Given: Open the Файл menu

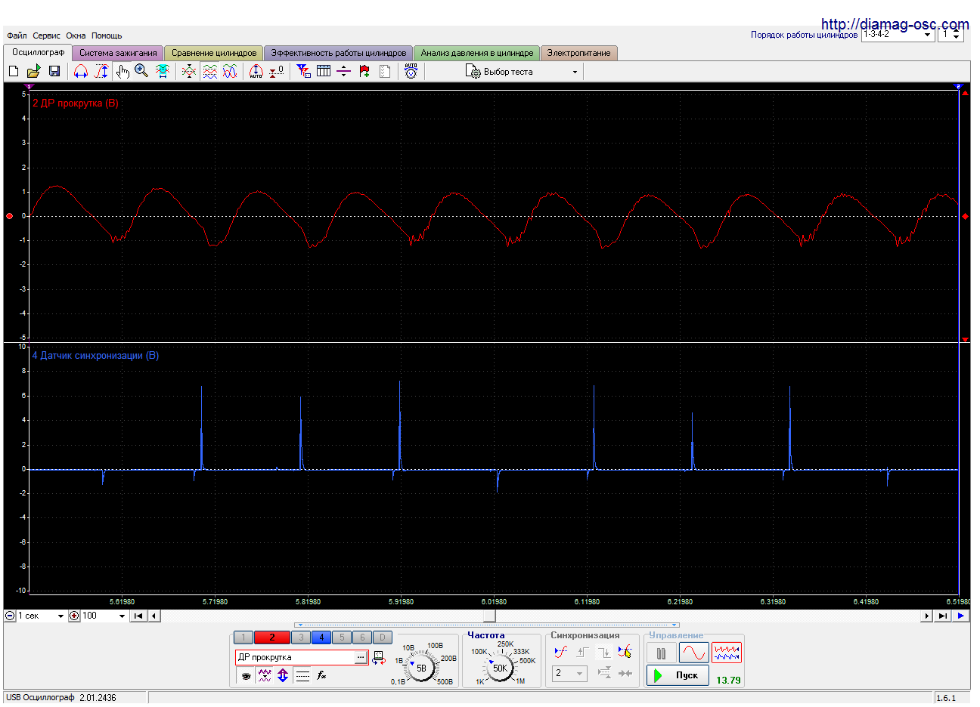Looking at the screenshot, I should click(17, 36).
